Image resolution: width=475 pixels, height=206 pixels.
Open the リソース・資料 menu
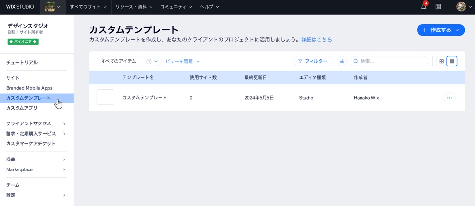pyautogui.click(x=134, y=7)
